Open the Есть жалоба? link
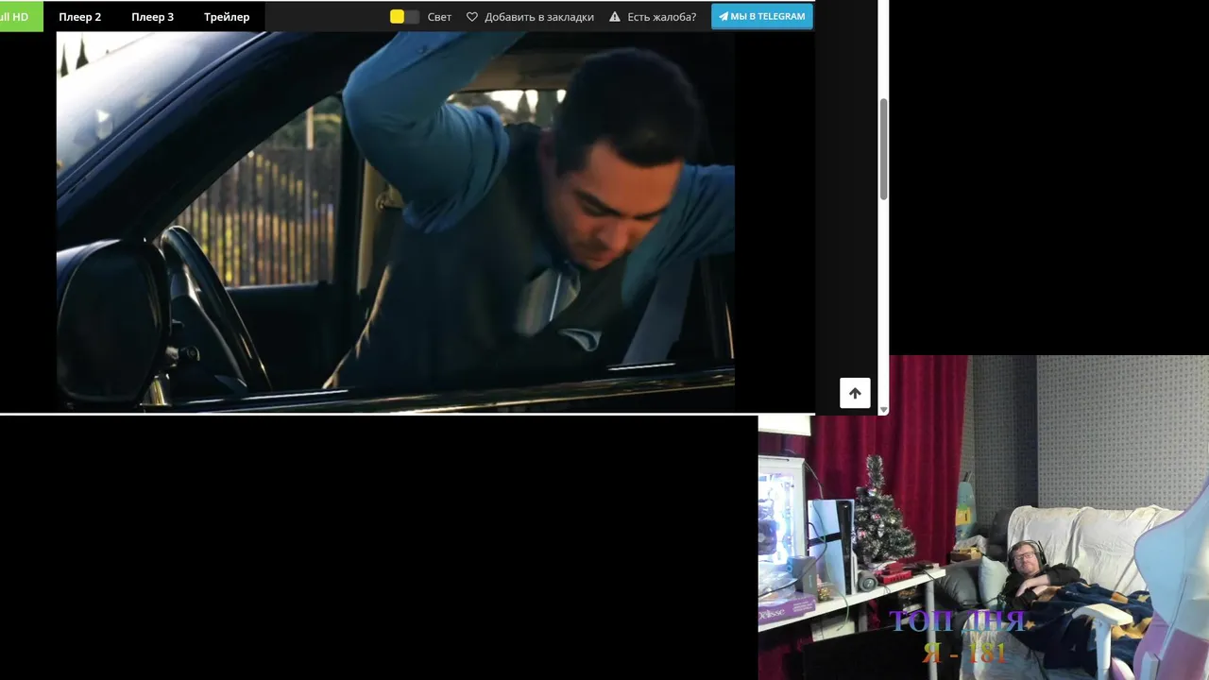This screenshot has height=680, width=1209. click(x=662, y=17)
